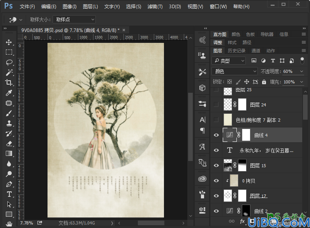Viewport: 310px width, 228px height.
Task: Open the Brush Presets panel icon
Action: [202, 194]
